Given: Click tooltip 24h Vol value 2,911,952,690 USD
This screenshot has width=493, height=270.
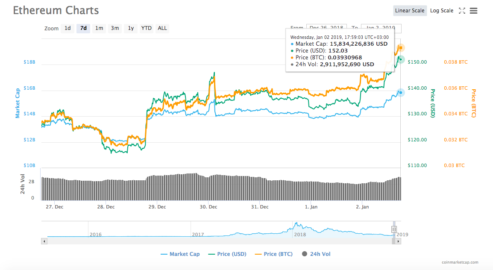Looking at the screenshot, I should click(x=347, y=65).
